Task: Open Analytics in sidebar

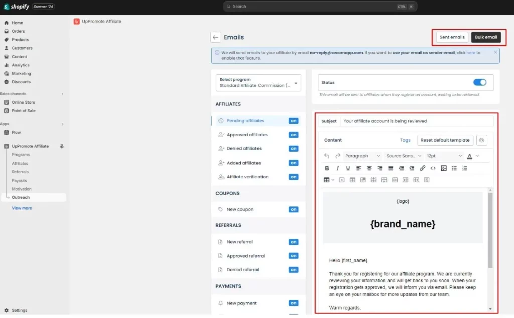Action: pyautogui.click(x=20, y=65)
